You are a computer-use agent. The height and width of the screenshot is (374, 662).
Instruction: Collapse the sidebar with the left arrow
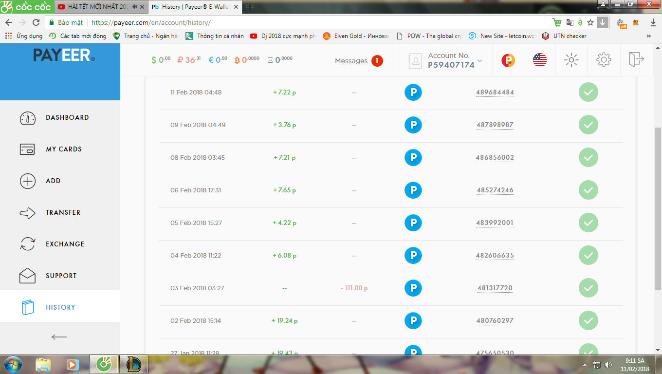(59, 337)
